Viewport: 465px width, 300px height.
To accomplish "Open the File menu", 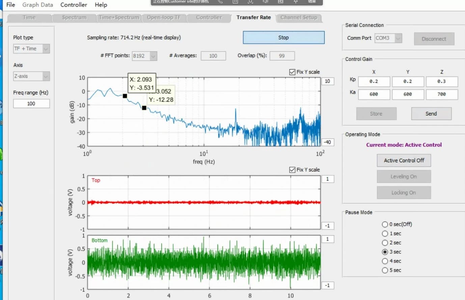I will [x=10, y=5].
